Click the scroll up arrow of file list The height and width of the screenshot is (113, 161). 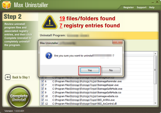click(155, 54)
